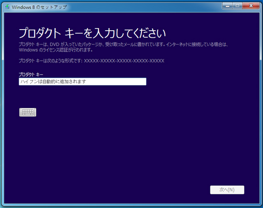The width and height of the screenshot is (263, 208).
Task: Focus the プロダクト キー input field
Action: tap(83, 81)
